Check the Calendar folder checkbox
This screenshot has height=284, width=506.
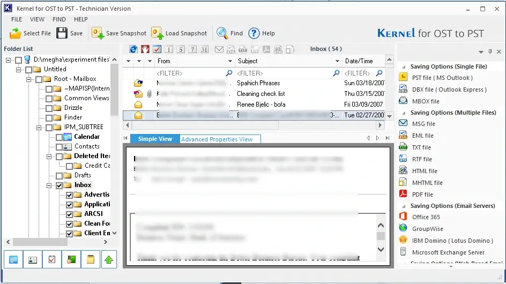[x=59, y=137]
